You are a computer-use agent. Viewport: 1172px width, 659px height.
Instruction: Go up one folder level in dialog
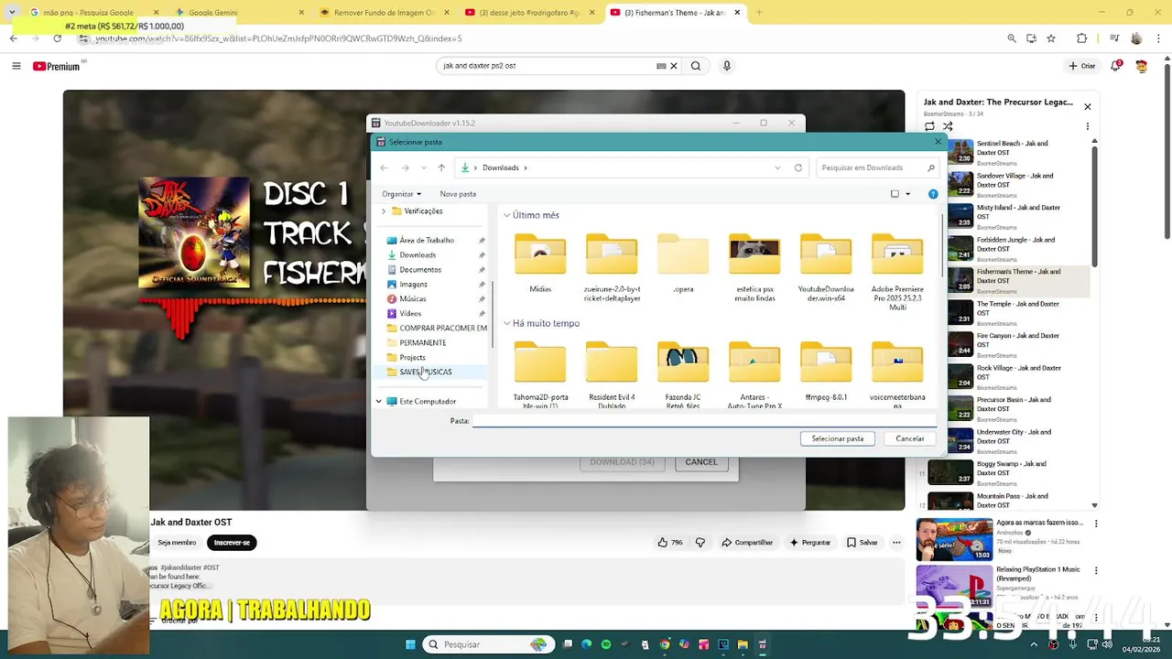tap(441, 167)
